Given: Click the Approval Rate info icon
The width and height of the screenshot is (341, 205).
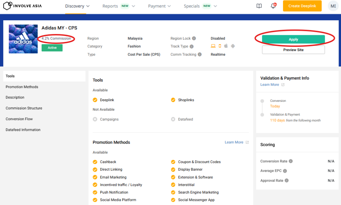Looking at the screenshot, I should click(x=286, y=180).
